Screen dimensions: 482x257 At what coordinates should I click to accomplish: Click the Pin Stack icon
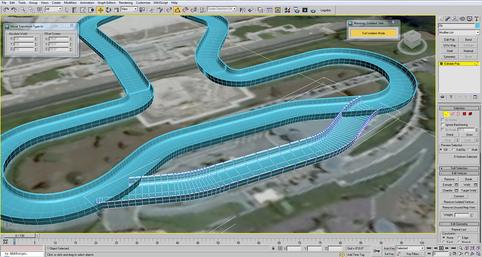442,97
